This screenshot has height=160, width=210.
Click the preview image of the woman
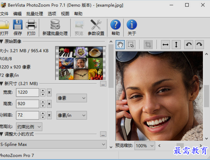(159, 96)
